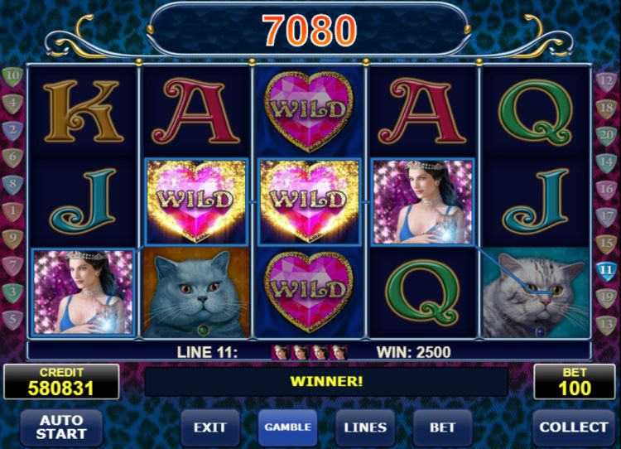Select payline 1 marker on left side
Viewport: 621px width, 449px height.
tap(12, 211)
